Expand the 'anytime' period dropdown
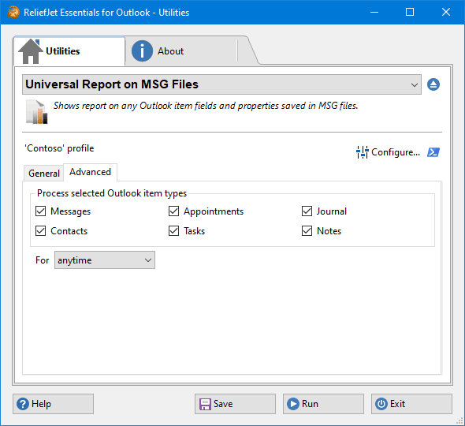 click(105, 260)
